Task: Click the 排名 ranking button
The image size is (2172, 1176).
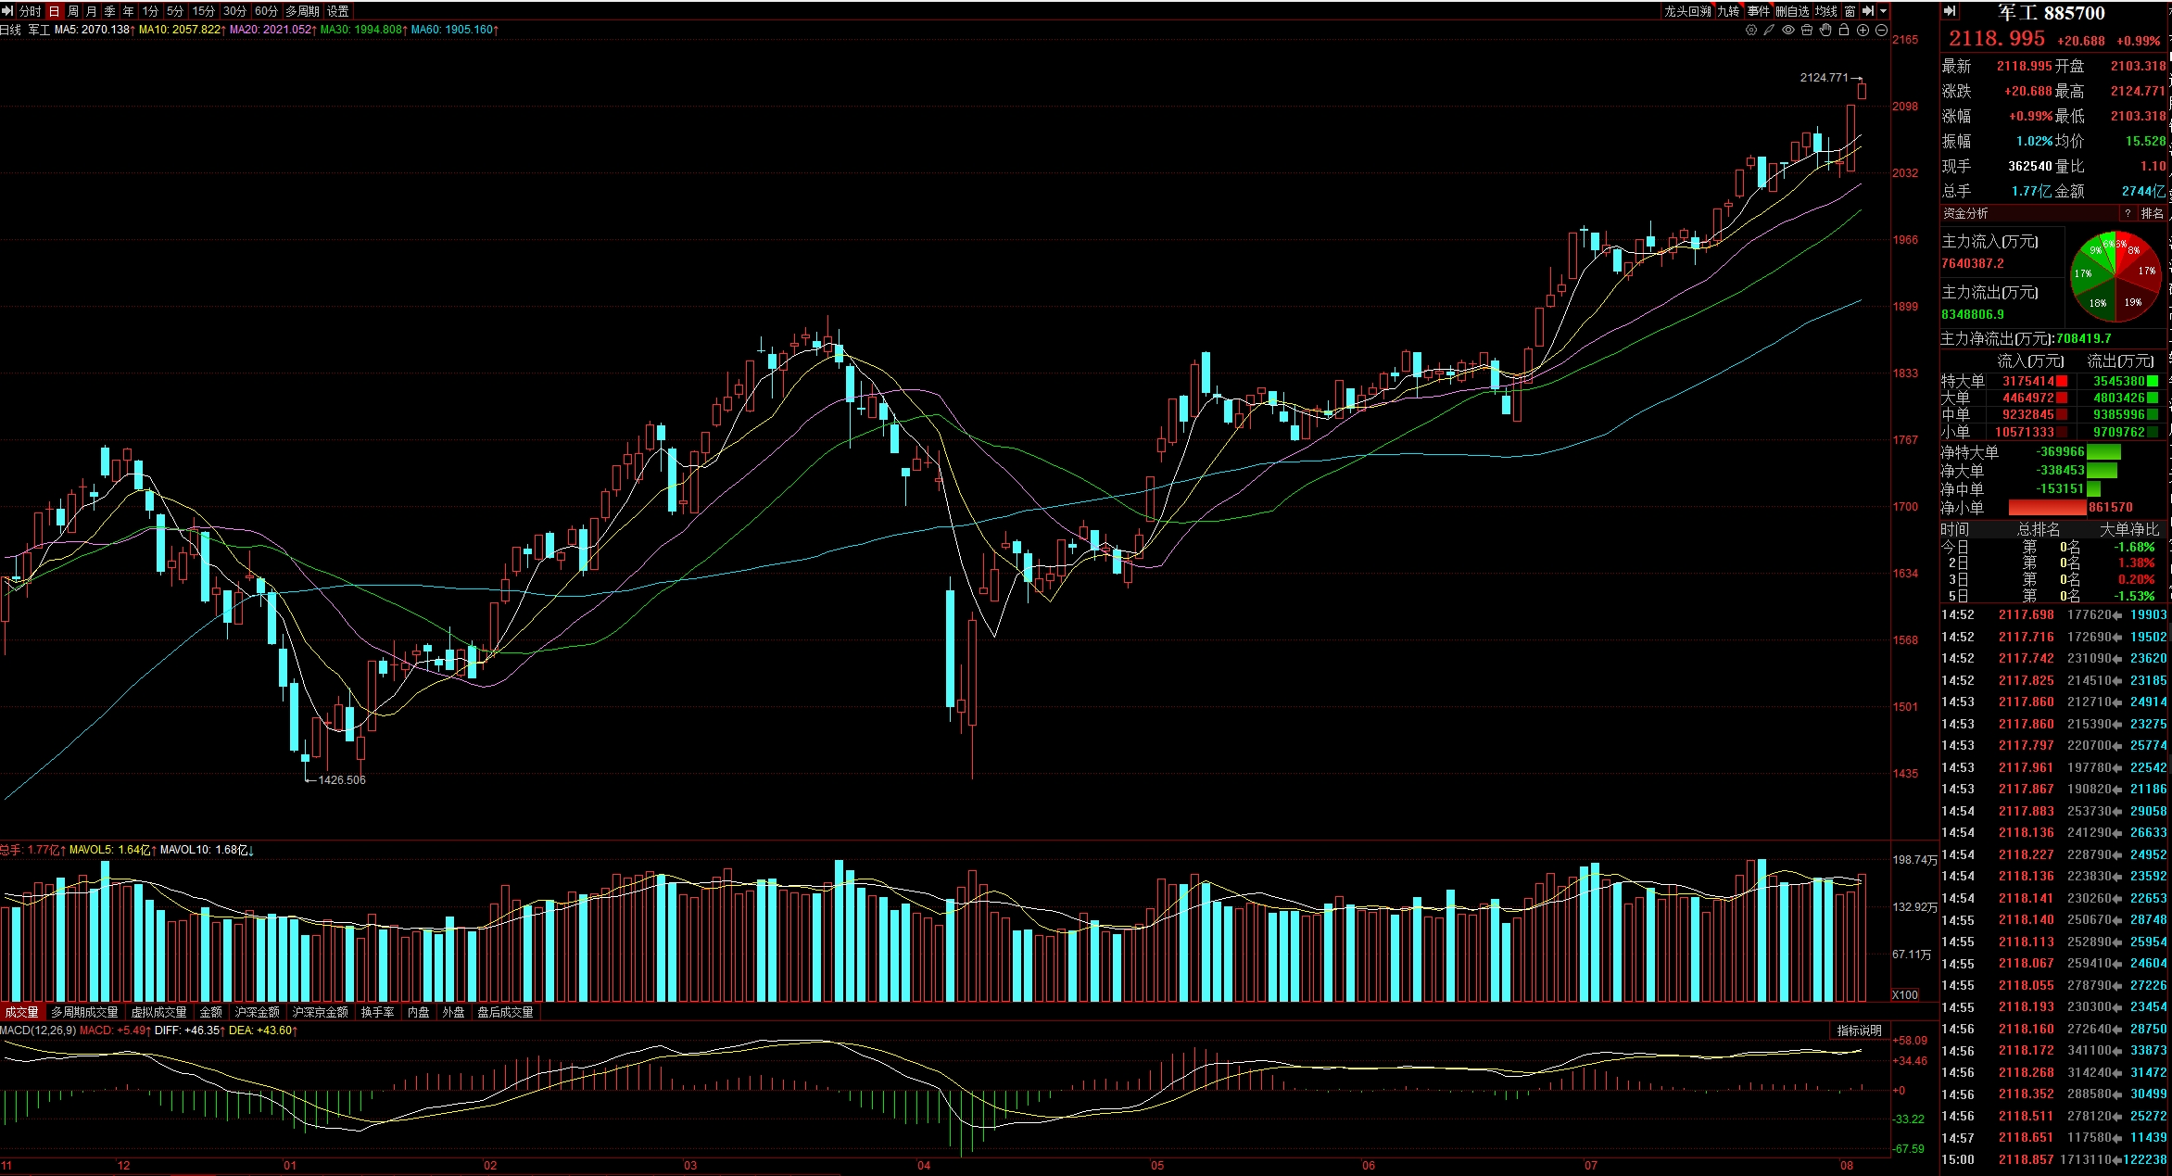Action: pos(2152,213)
